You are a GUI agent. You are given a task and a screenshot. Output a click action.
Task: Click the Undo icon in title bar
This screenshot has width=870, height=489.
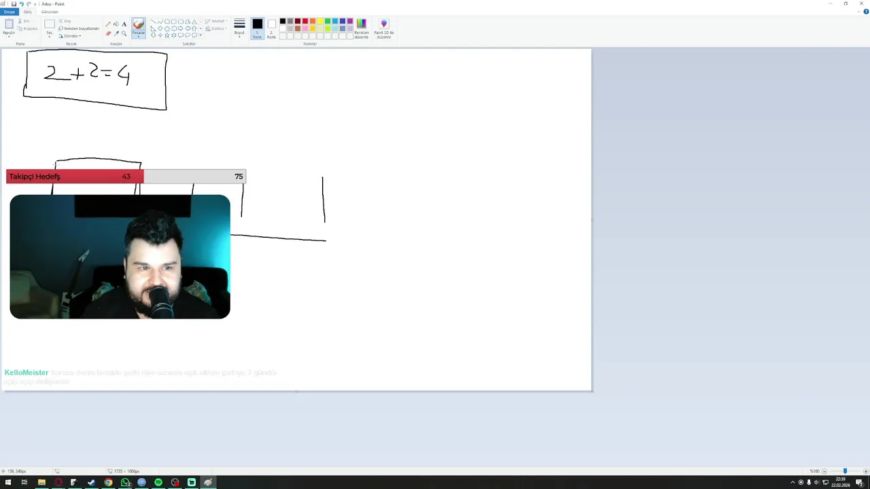(21, 4)
